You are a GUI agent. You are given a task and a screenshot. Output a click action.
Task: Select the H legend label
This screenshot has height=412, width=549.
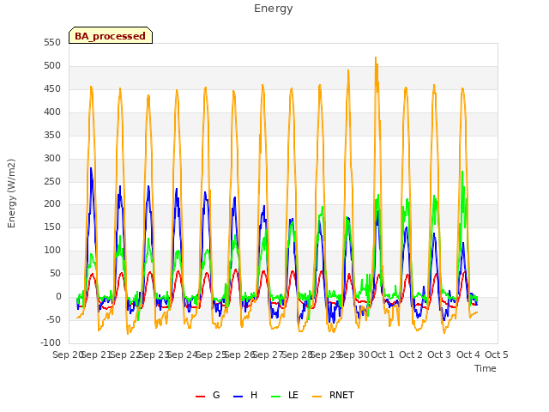[254, 395]
